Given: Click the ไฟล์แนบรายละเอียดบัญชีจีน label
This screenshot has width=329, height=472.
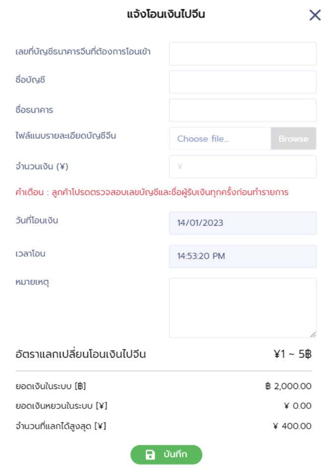Looking at the screenshot, I should click(66, 135).
